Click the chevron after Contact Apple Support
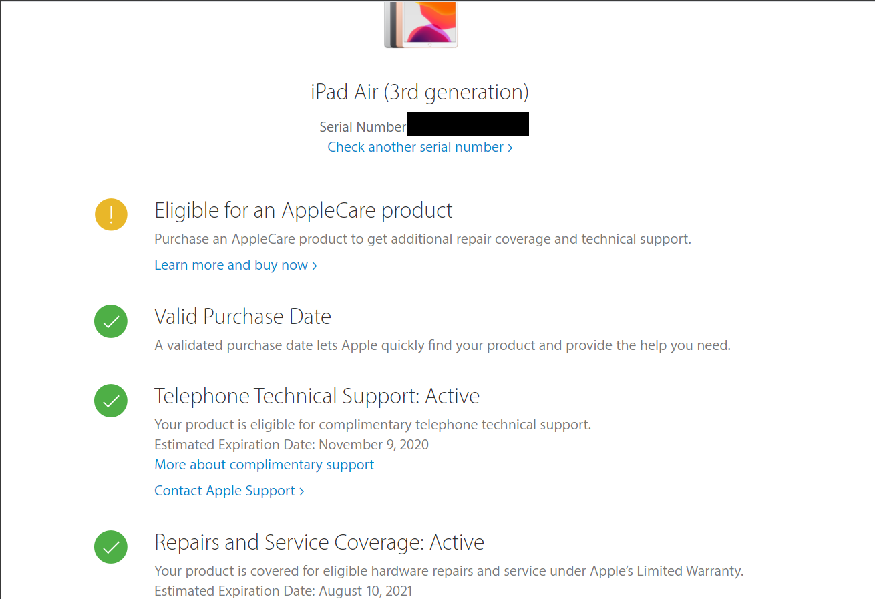875x599 pixels. pos(302,491)
